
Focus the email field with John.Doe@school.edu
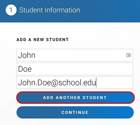coord(75,82)
